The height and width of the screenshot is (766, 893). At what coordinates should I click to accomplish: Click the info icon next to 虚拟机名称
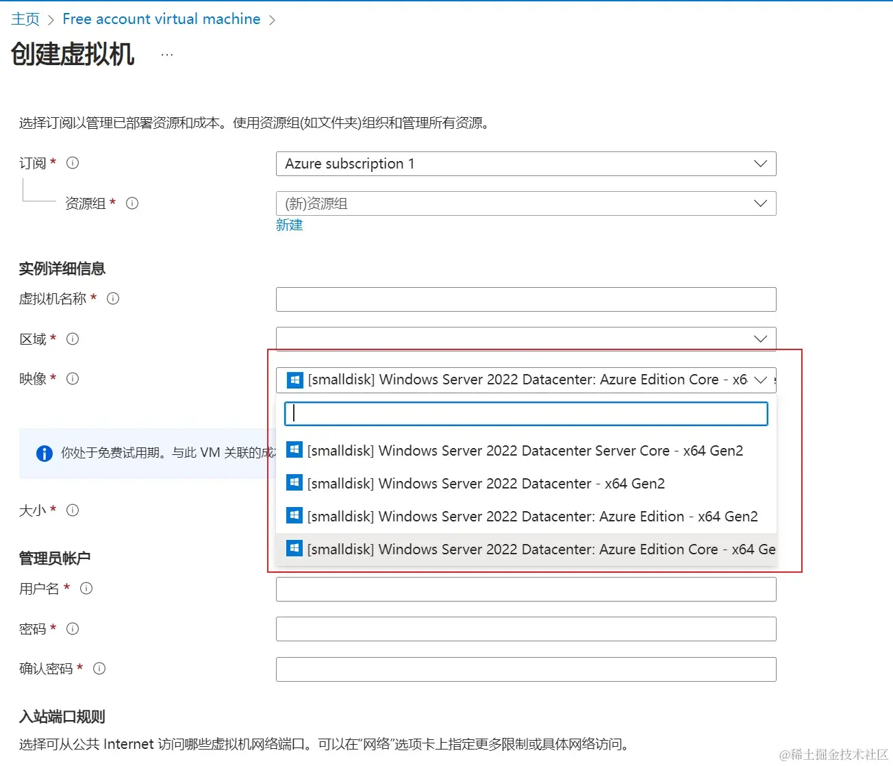click(x=113, y=299)
